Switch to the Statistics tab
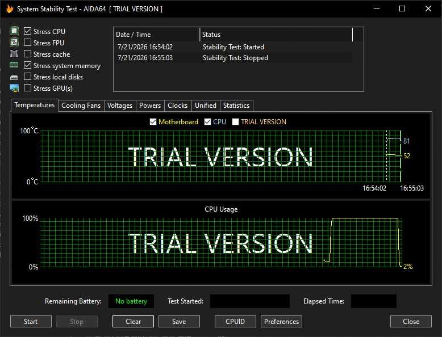The width and height of the screenshot is (442, 337). pos(236,106)
